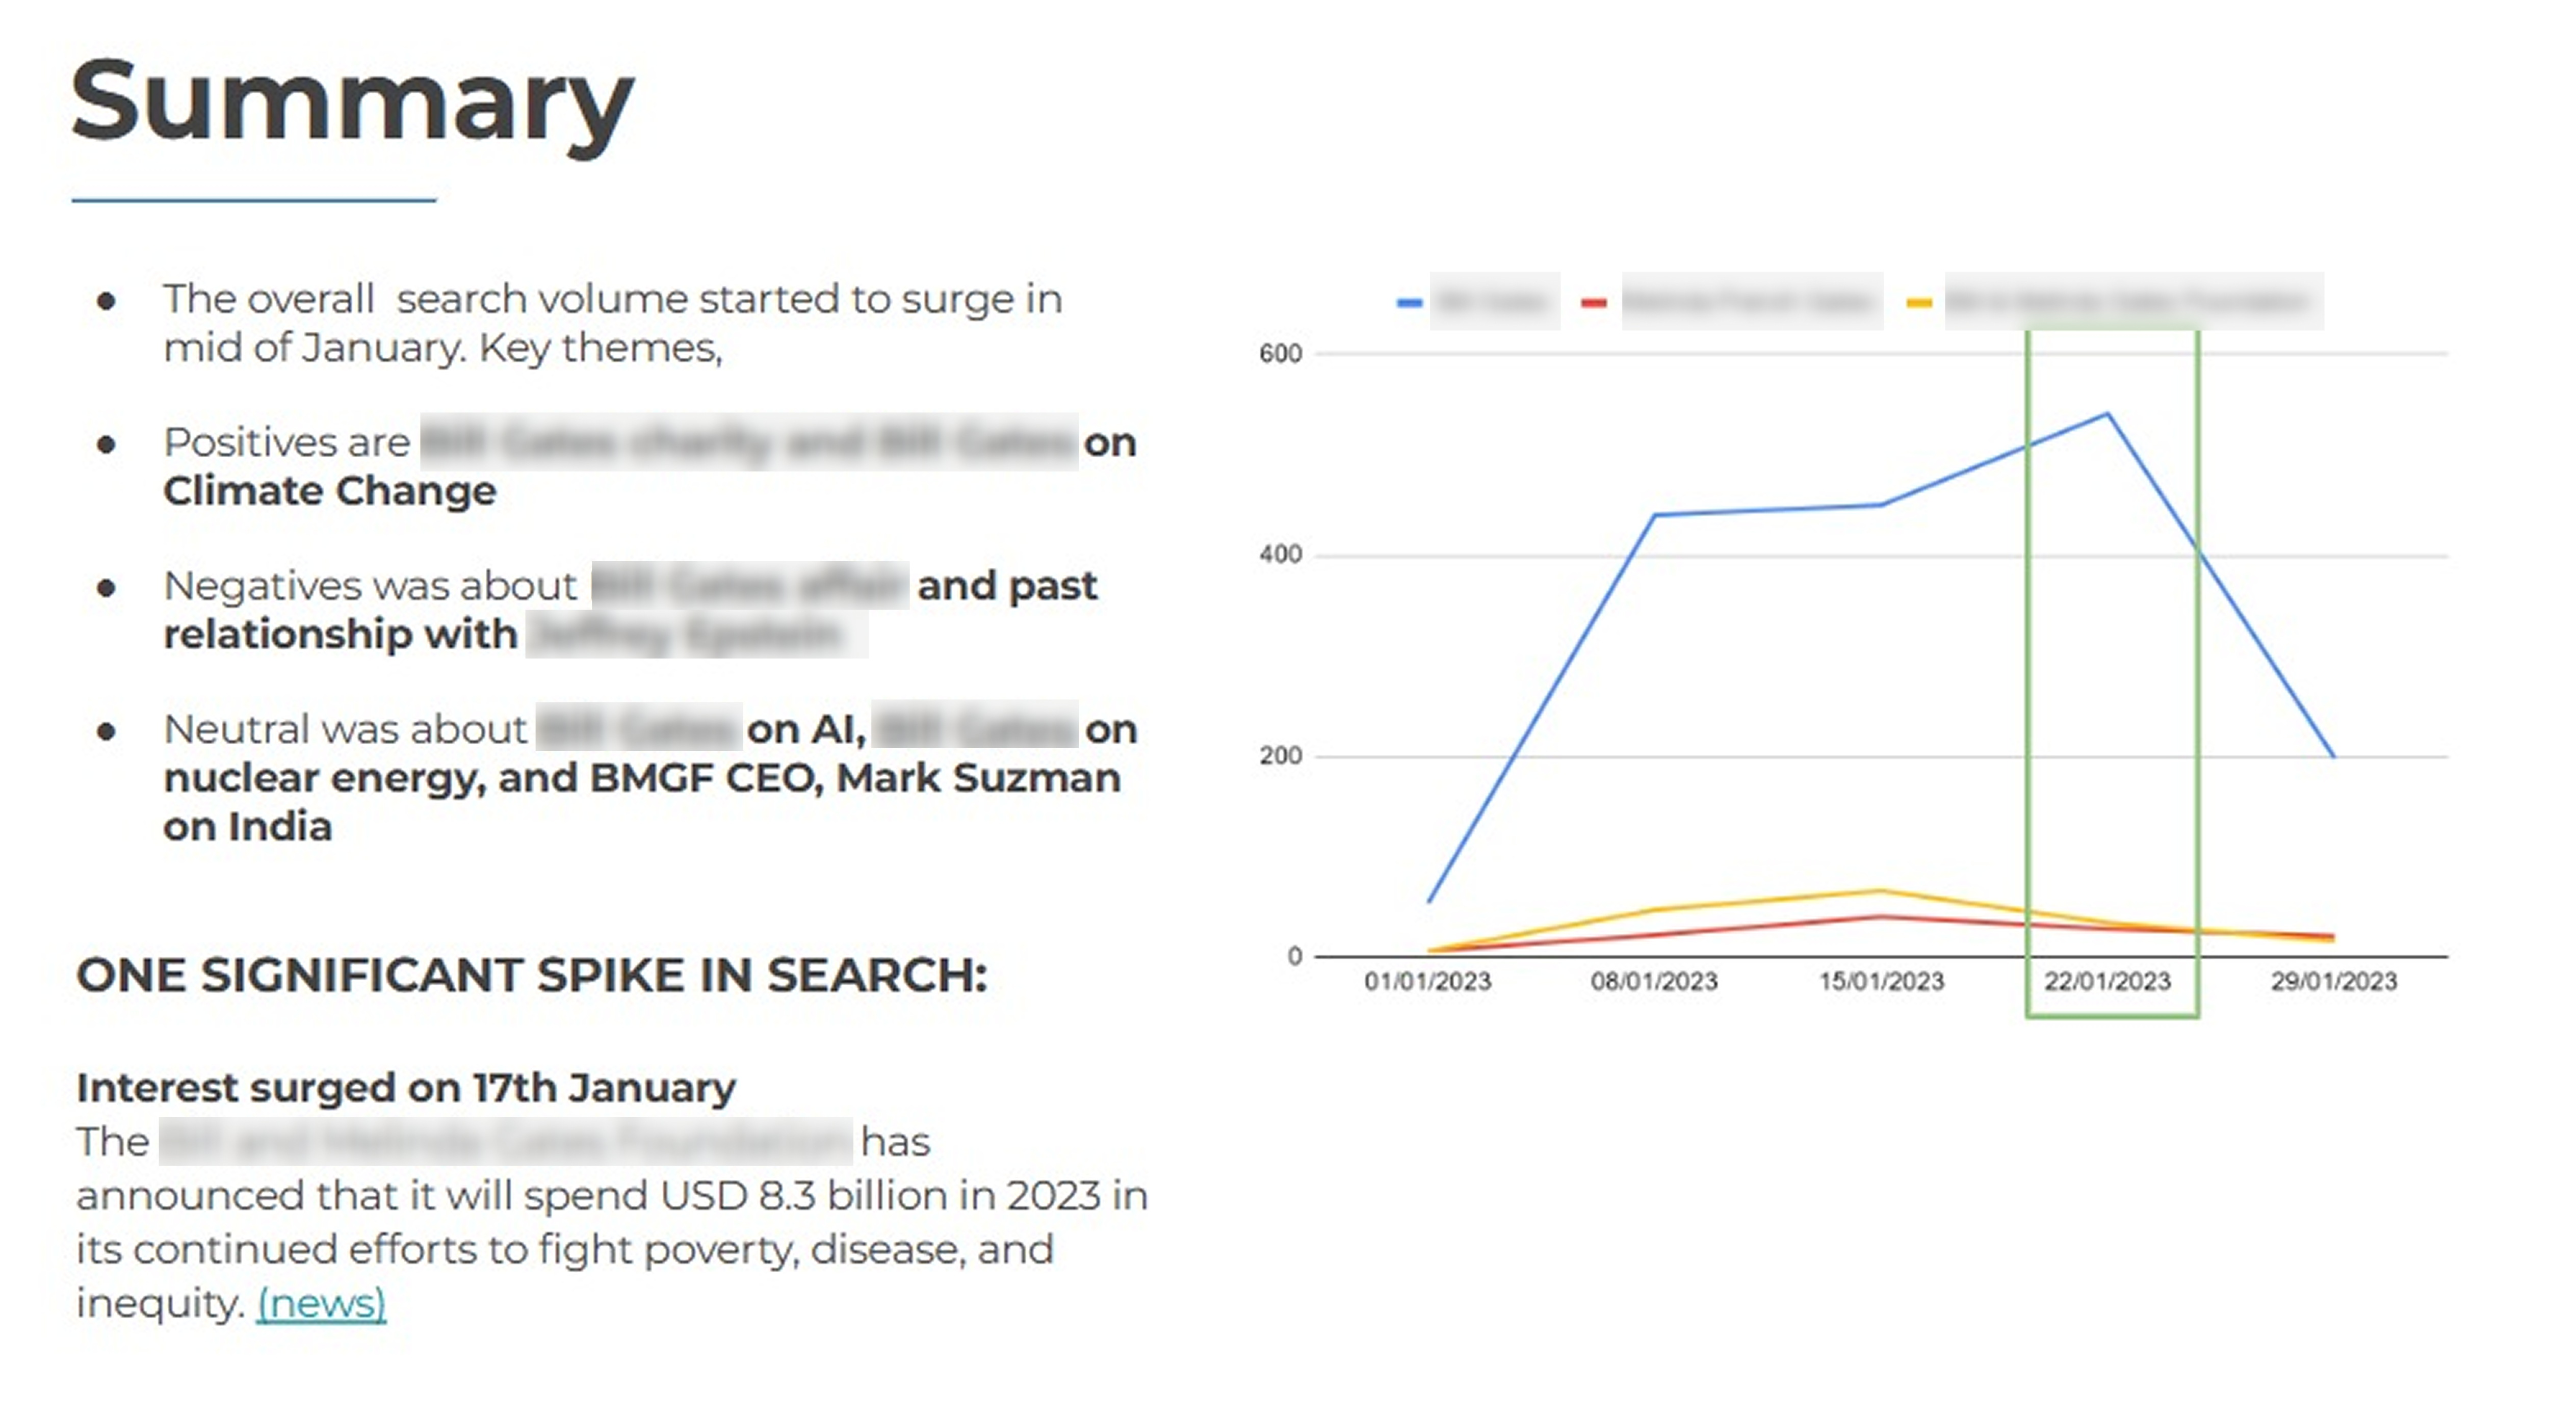Select the "ONE SIGNIFICANT SPIKE IN SEARCH:" heading
Image resolution: width=2576 pixels, height=1420 pixels.
pos(532,975)
